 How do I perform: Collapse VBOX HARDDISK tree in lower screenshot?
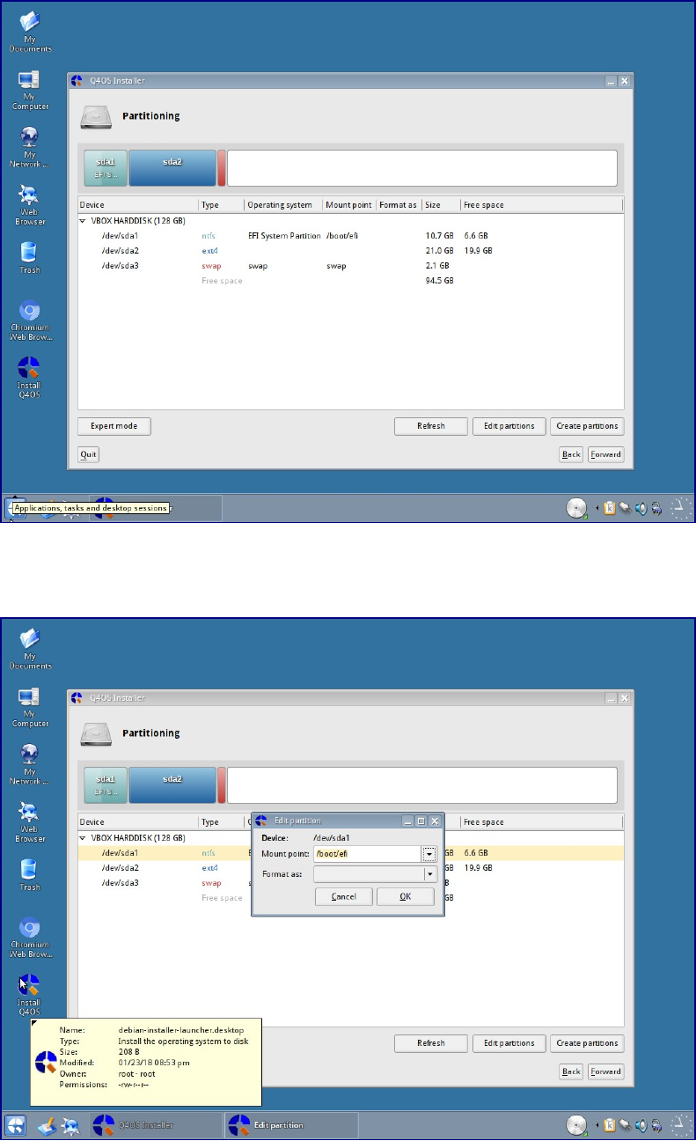[x=84, y=838]
